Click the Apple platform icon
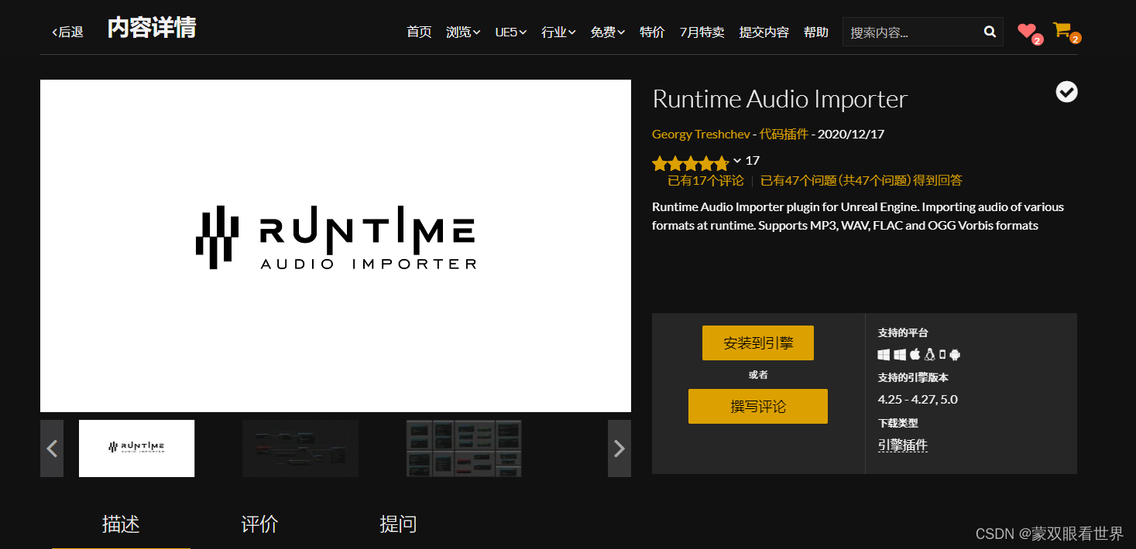This screenshot has height=549, width=1136. (915, 354)
